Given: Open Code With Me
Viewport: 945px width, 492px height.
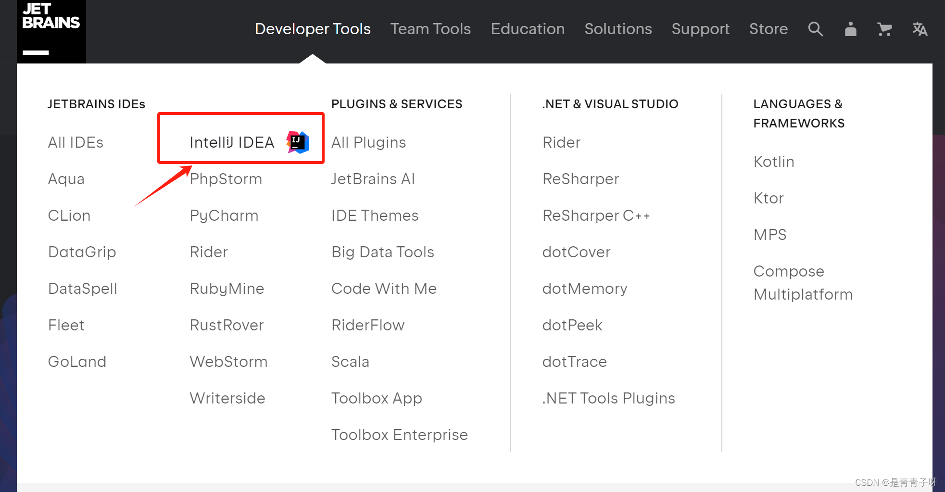Looking at the screenshot, I should (384, 289).
